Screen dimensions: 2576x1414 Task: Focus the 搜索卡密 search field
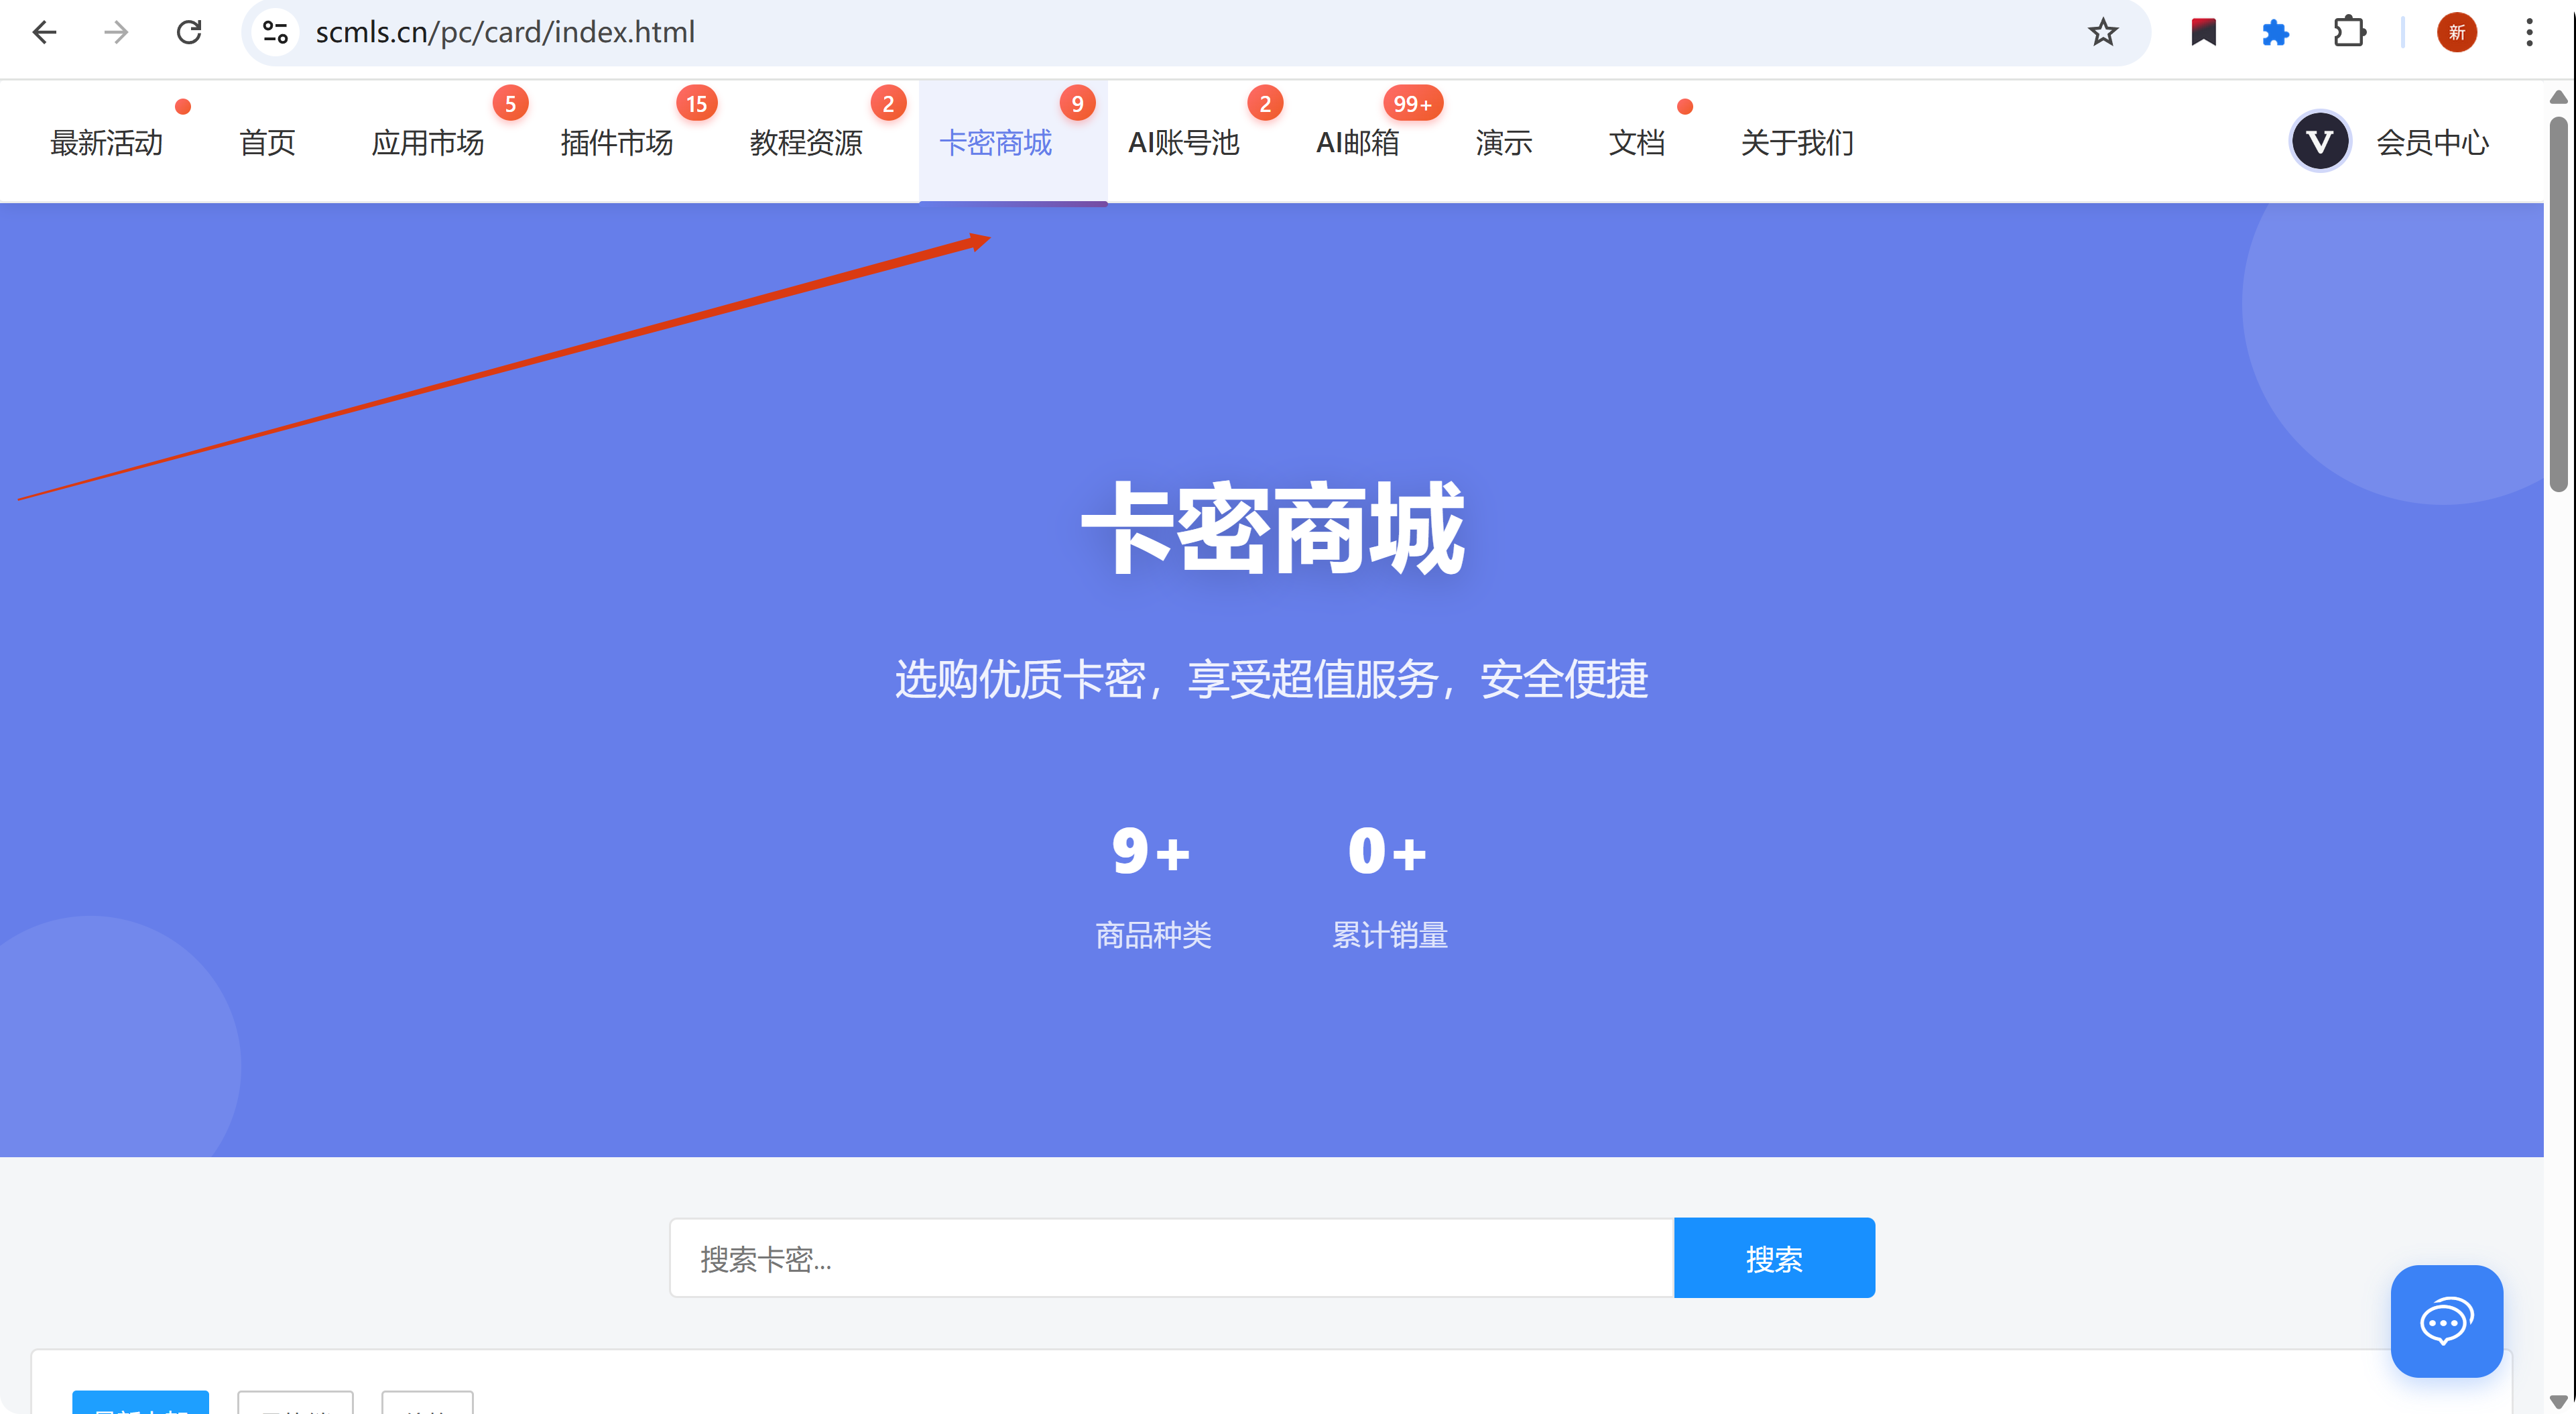[1170, 1258]
